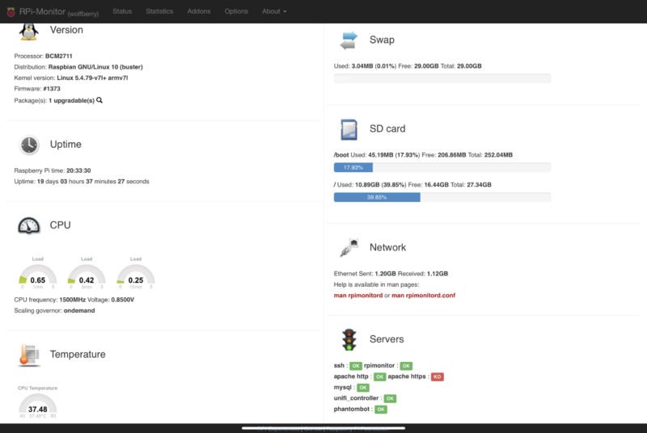Viewport: 647px width, 433px height.
Task: Click the clock Uptime icon
Action: point(29,145)
